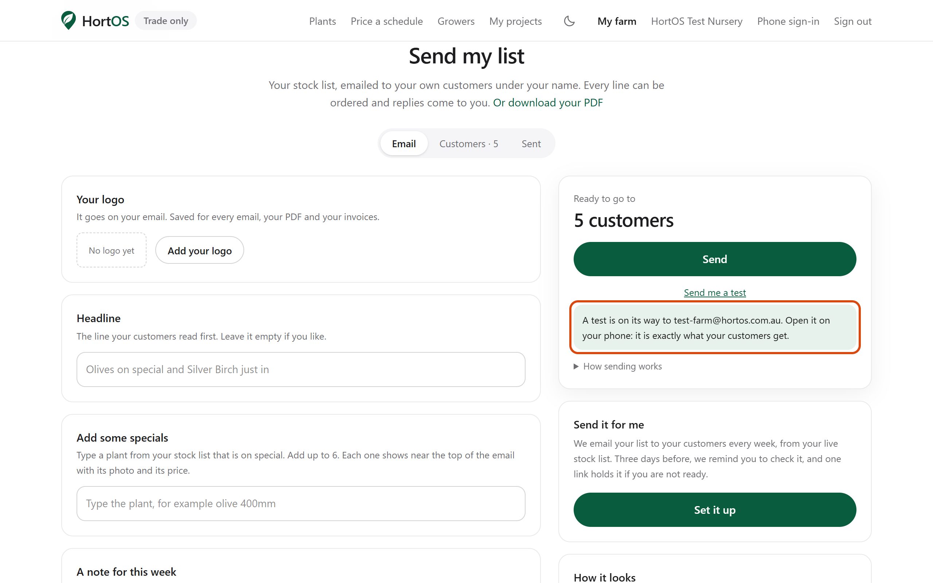Click the A note for this week heading
The width and height of the screenshot is (933, 583).
[126, 571]
